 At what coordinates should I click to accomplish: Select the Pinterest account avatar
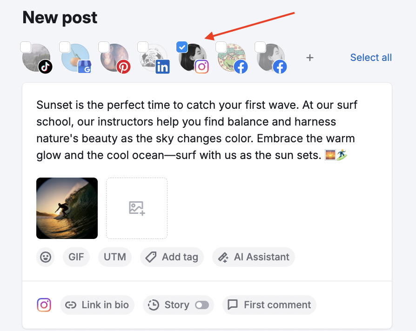click(x=115, y=57)
